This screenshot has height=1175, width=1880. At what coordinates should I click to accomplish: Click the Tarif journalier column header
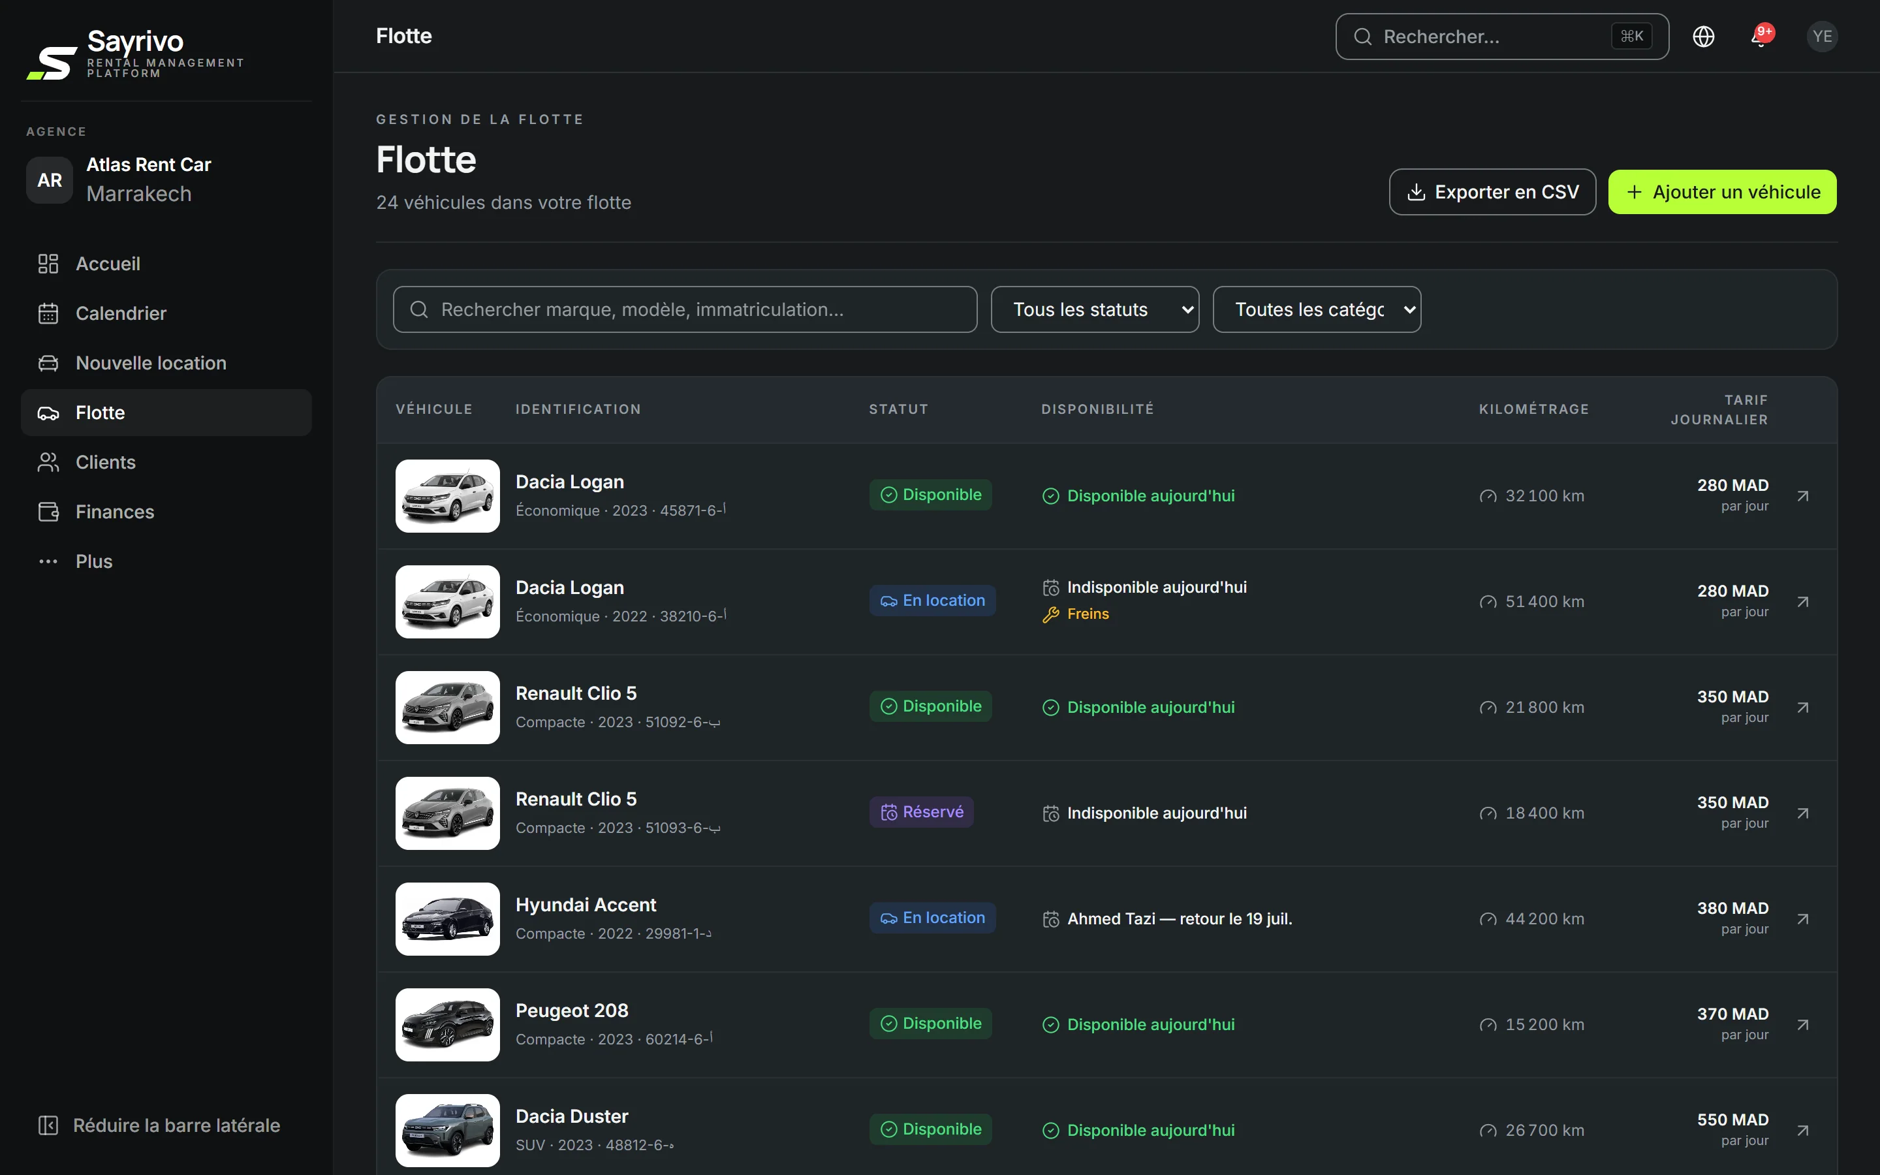(1719, 409)
